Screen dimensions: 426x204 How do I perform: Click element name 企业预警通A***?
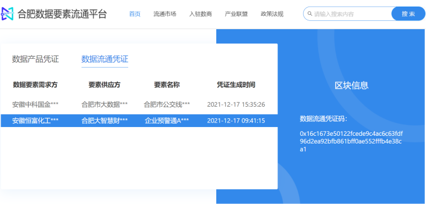167,121
